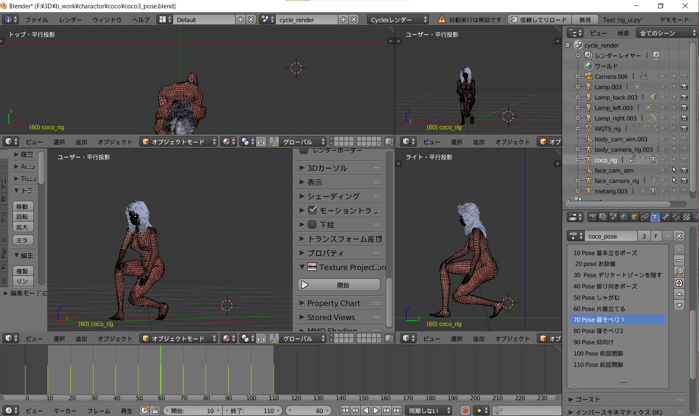This screenshot has height=416, width=699.
Task: Click the play animation forward button
Action: 376,411
